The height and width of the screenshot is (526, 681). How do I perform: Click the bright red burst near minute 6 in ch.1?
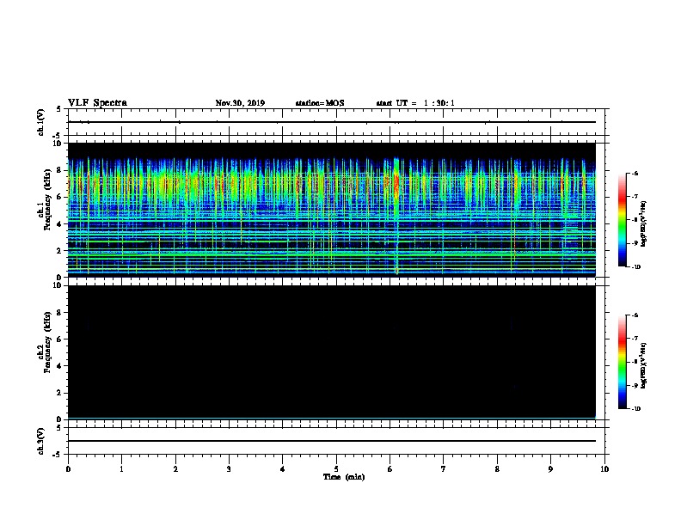click(396, 182)
